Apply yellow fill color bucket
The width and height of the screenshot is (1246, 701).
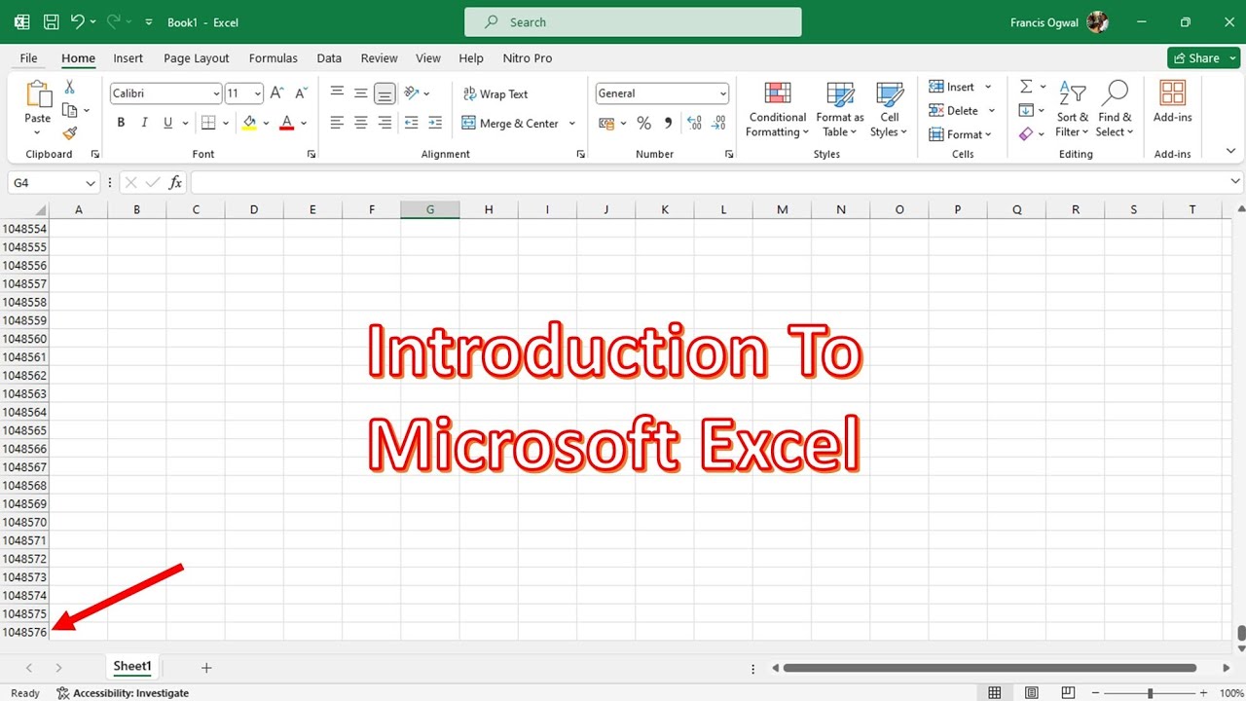tap(249, 123)
